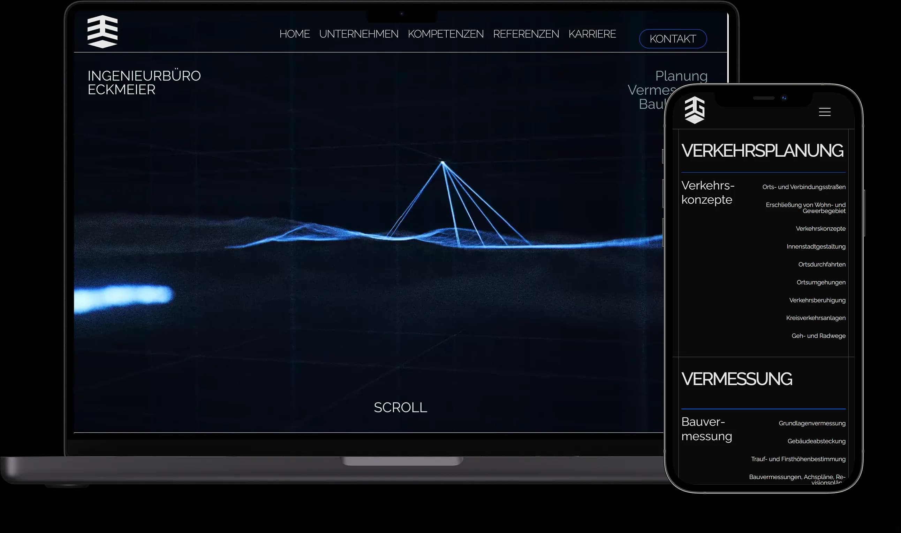Open the REFERENZEN menu item
Viewport: 901px width, 533px height.
(526, 34)
